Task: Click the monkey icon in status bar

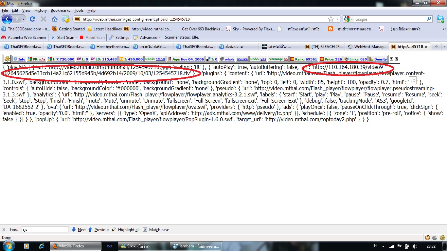Action: pos(427,238)
